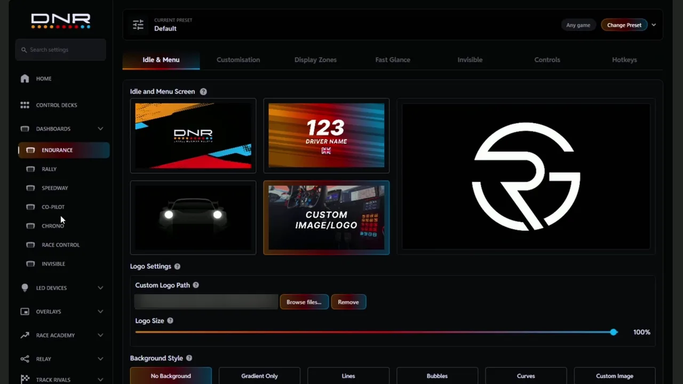Open the Change Preset dropdown arrow
This screenshot has height=384, width=683.
(x=654, y=25)
